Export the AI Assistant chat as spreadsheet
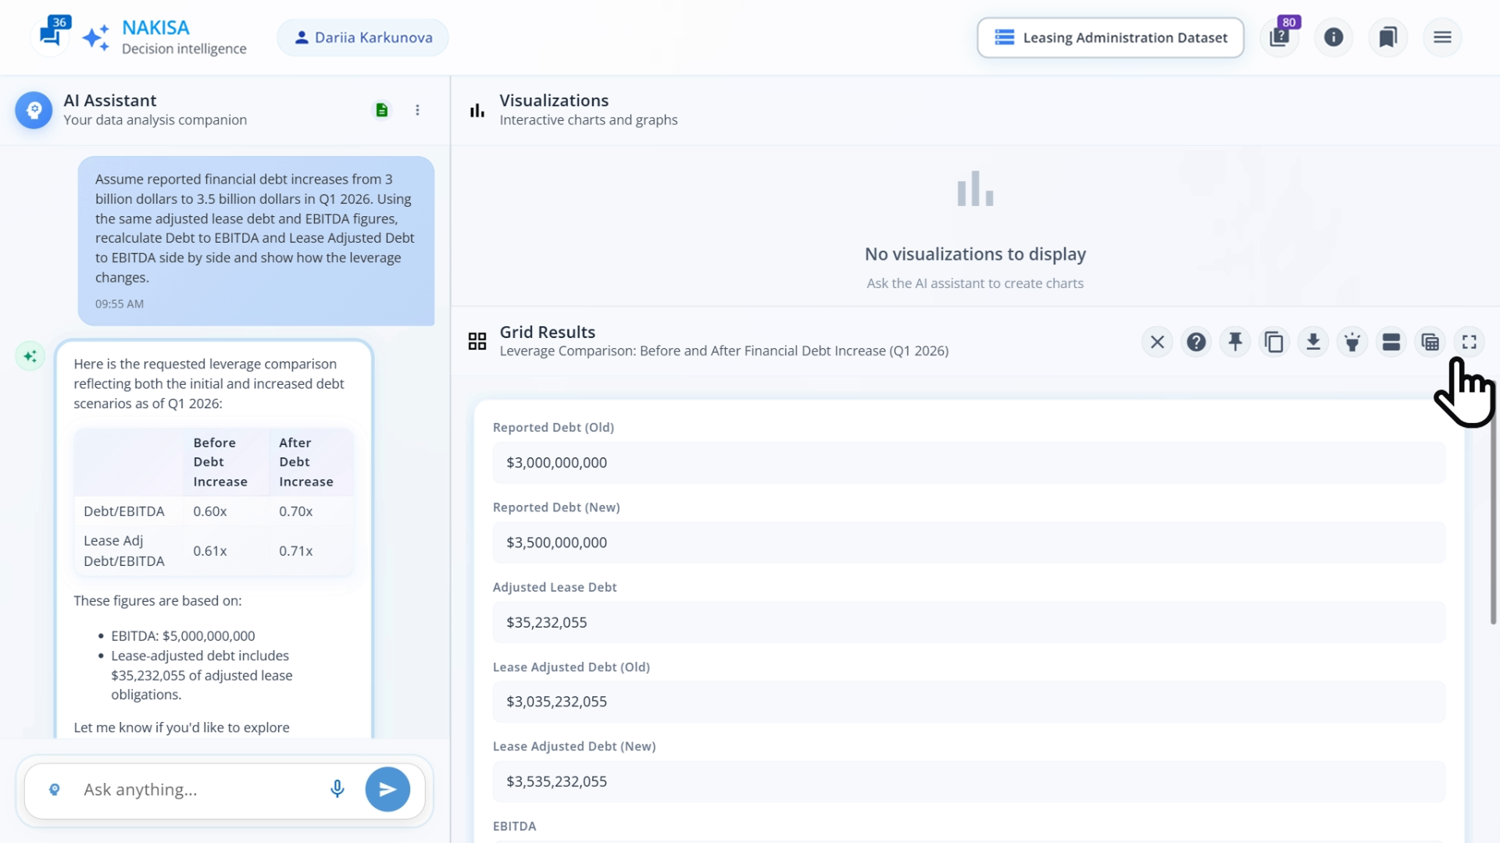 coord(382,110)
